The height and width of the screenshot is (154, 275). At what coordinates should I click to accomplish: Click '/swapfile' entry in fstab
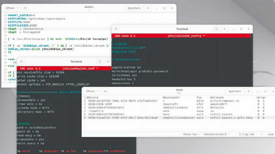[96, 111]
